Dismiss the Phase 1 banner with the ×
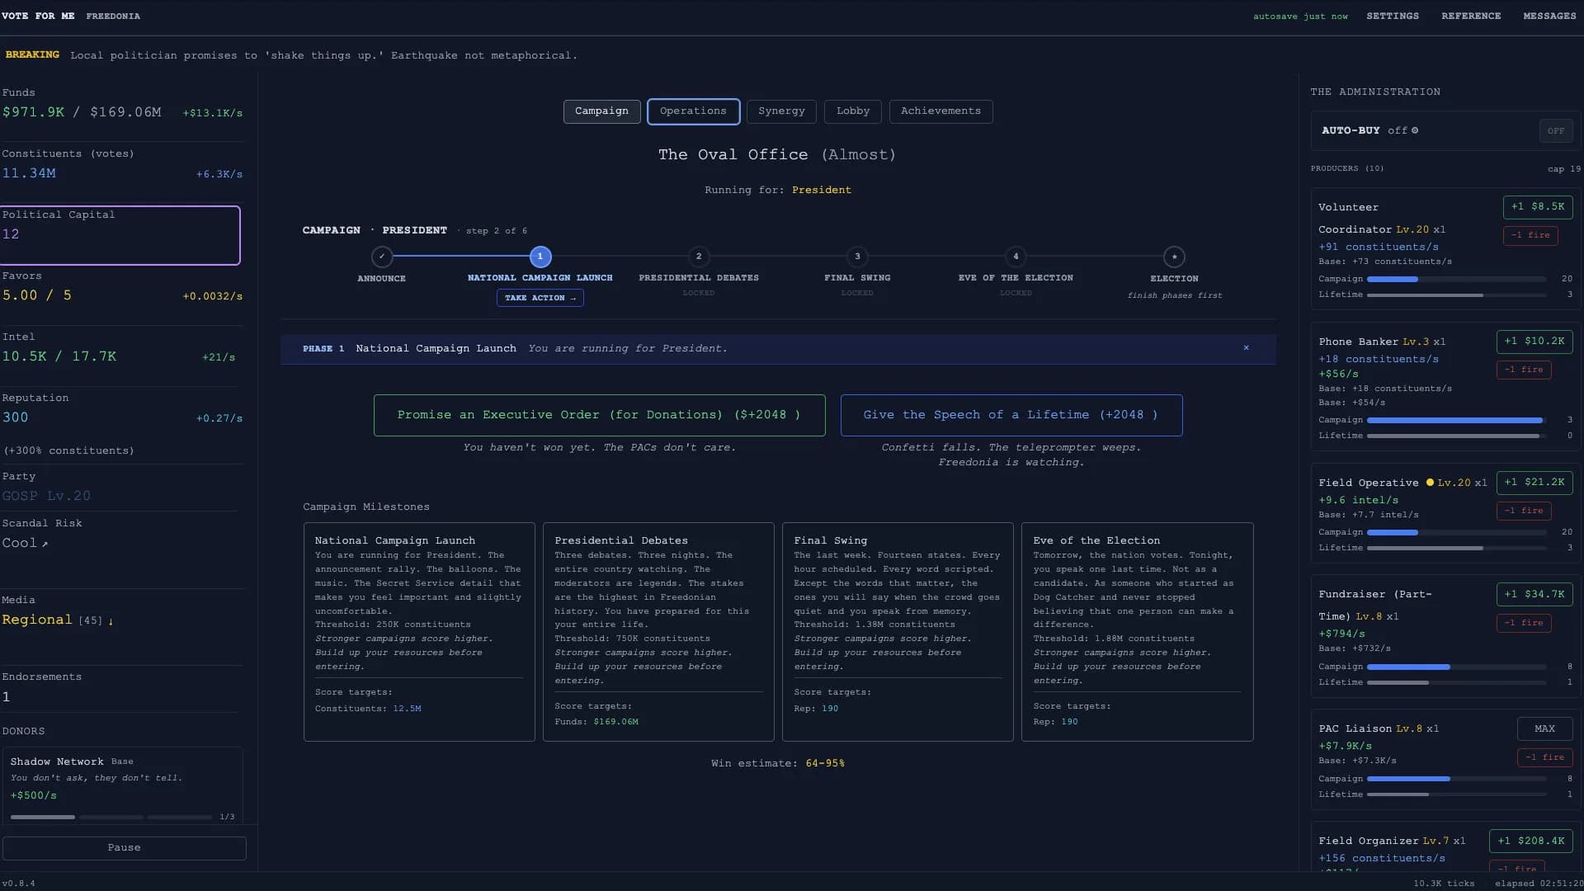1584x891 pixels. pyautogui.click(x=1246, y=348)
